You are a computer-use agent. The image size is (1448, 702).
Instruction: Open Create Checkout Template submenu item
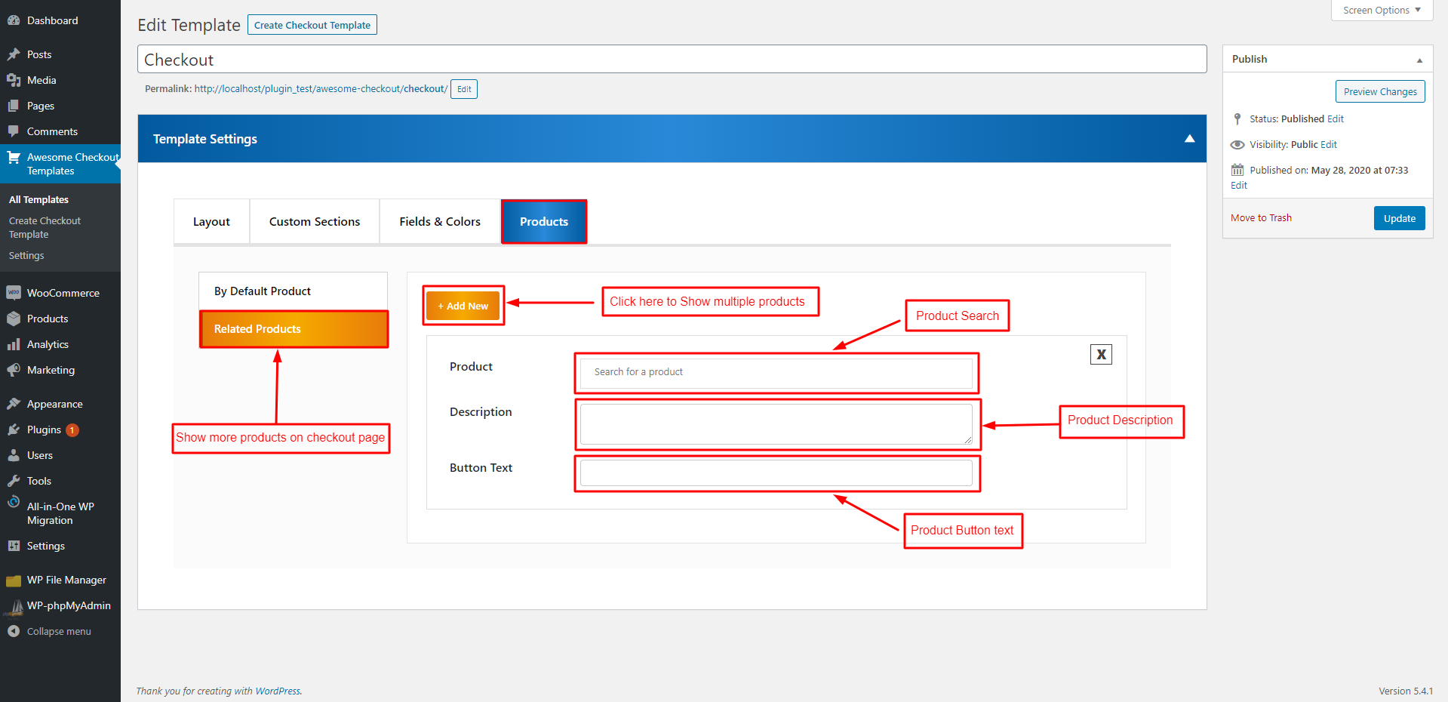coord(45,227)
